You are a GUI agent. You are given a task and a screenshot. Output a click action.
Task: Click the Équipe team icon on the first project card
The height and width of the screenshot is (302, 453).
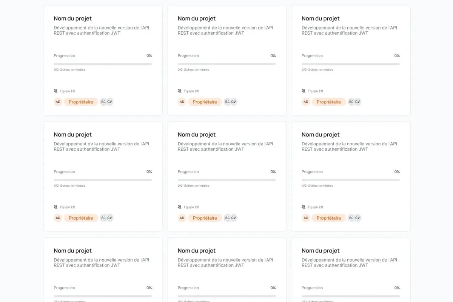tap(56, 91)
